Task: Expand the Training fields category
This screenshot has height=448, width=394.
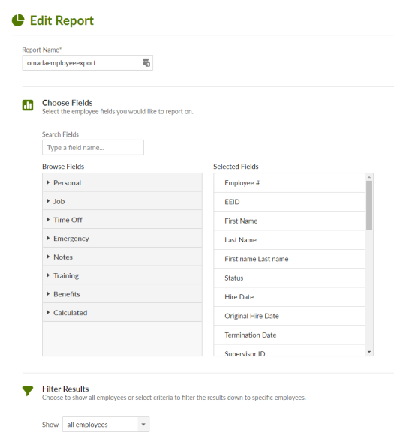Action: 122,275
